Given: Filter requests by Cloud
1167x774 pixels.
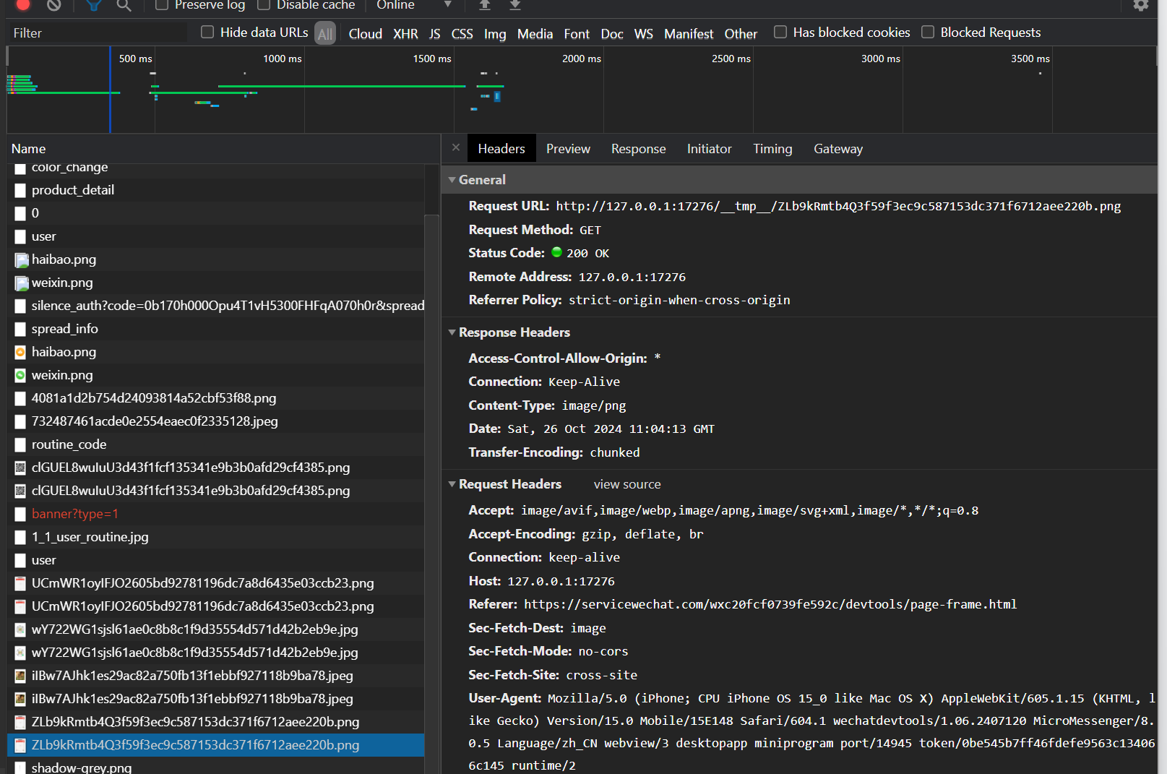Looking at the screenshot, I should (365, 33).
